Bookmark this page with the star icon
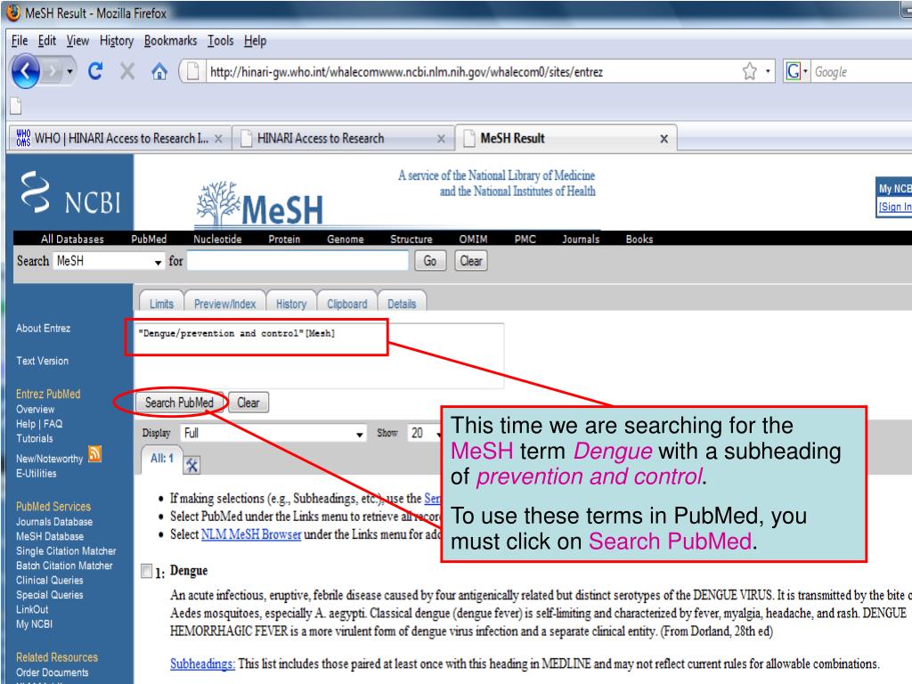 [x=749, y=71]
